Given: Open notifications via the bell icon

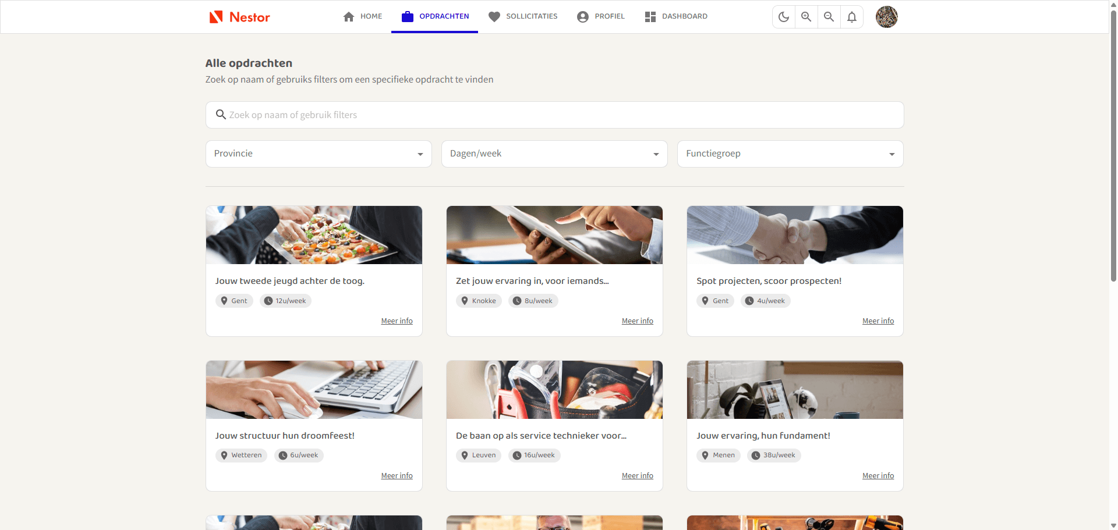Looking at the screenshot, I should point(852,17).
